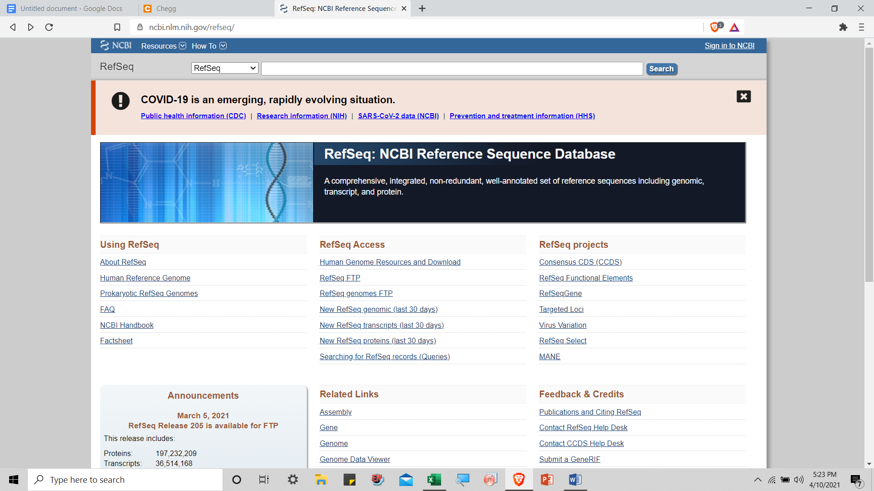The image size is (874, 491).
Task: Expand the How To dropdown menu
Action: 209,46
